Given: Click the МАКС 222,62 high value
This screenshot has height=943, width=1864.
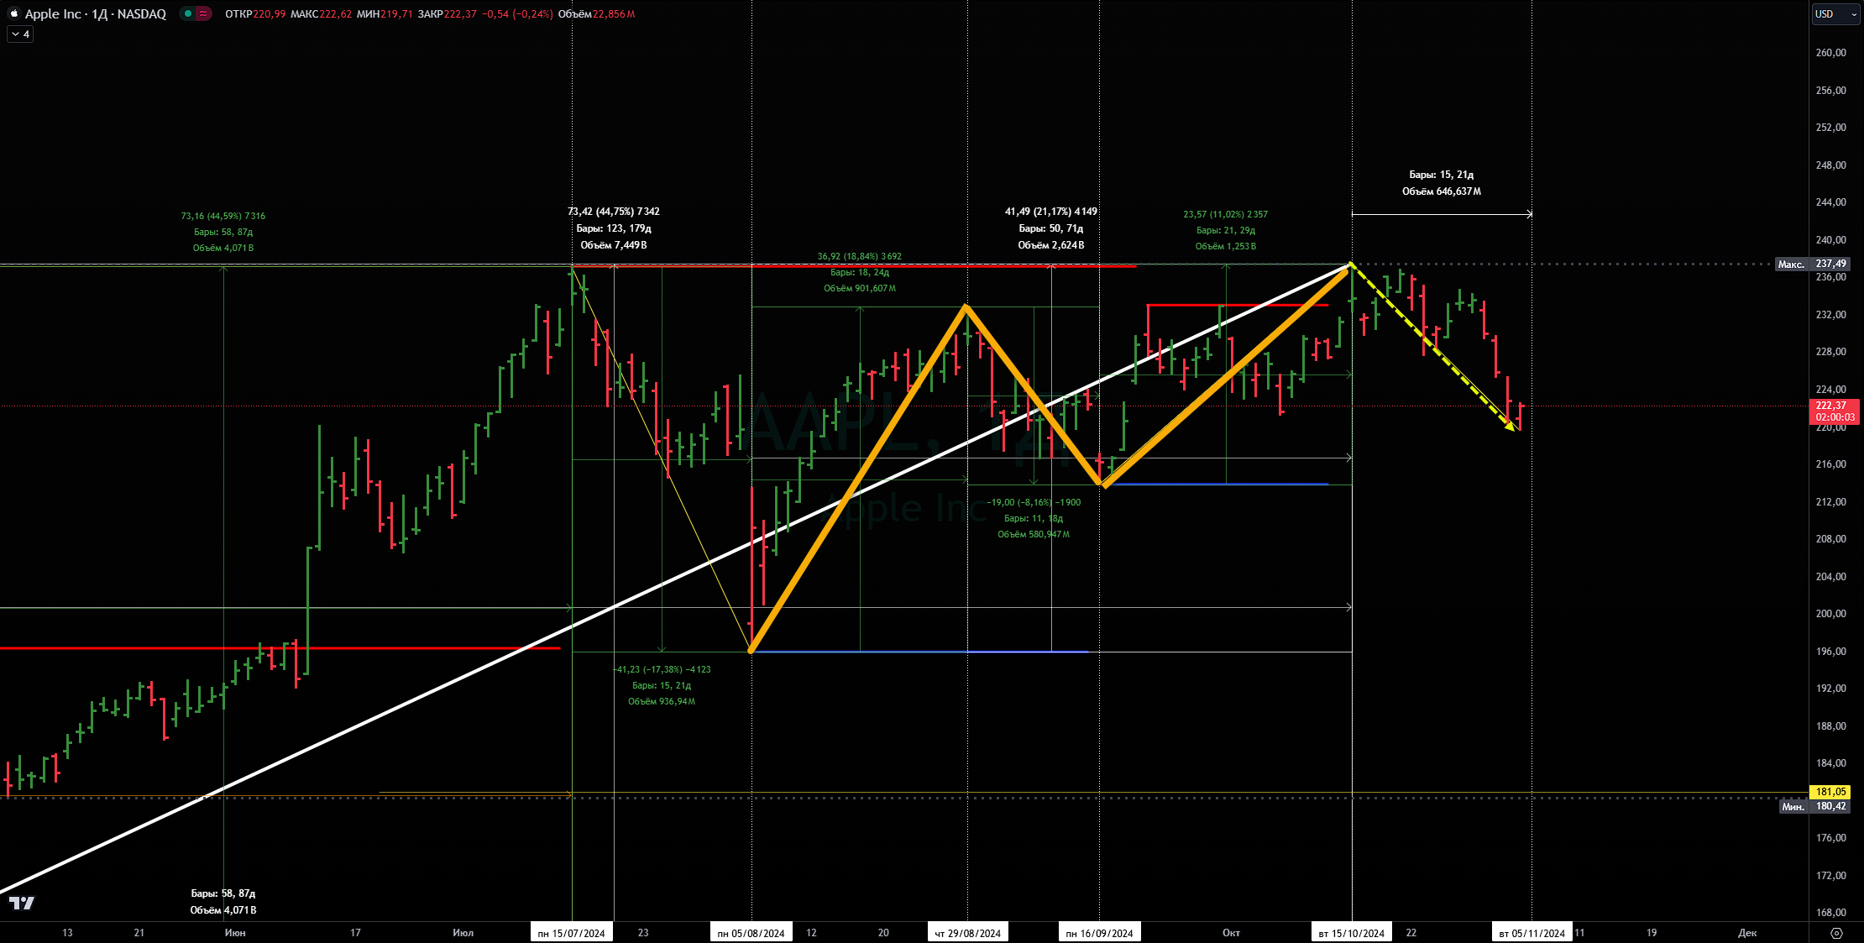Looking at the screenshot, I should [x=321, y=13].
